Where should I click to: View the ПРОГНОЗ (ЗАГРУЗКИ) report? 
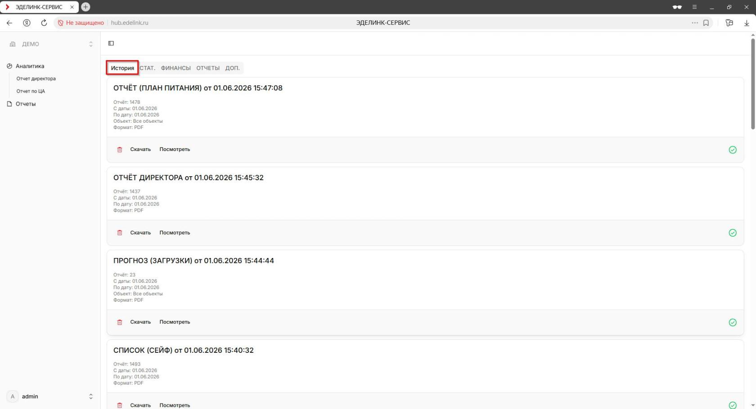click(175, 322)
